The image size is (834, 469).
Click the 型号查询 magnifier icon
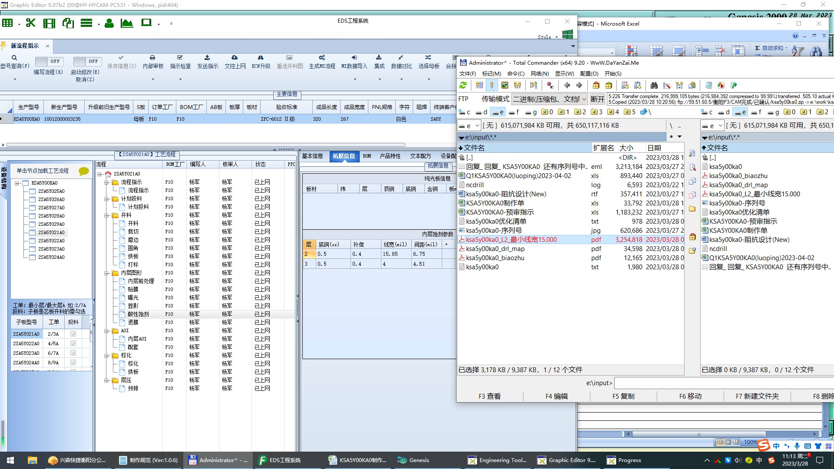(x=14, y=58)
